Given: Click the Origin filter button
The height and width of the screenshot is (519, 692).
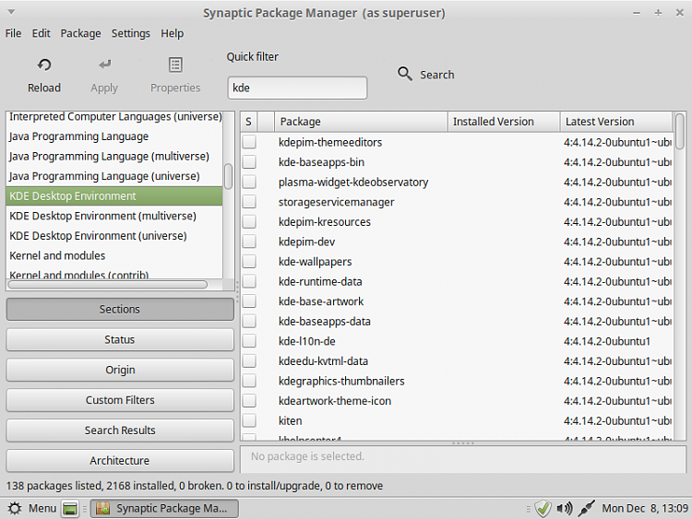Looking at the screenshot, I should tap(120, 370).
